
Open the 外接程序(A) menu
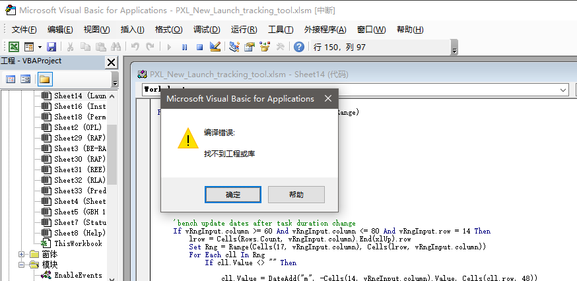[x=325, y=30]
